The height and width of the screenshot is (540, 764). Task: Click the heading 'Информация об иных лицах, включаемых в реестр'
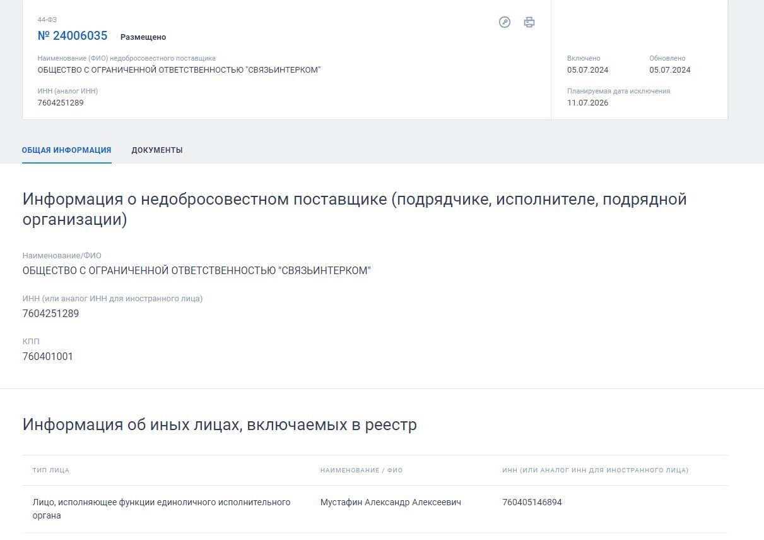click(220, 424)
